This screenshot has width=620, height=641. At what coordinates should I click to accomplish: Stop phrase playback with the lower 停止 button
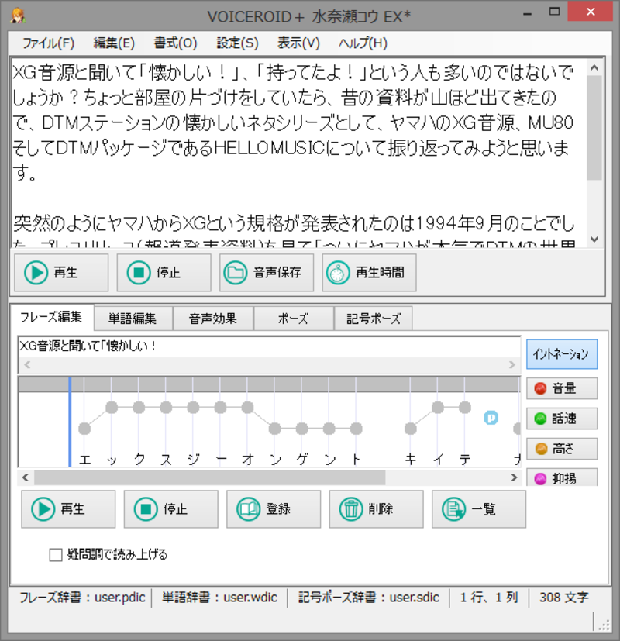[170, 509]
